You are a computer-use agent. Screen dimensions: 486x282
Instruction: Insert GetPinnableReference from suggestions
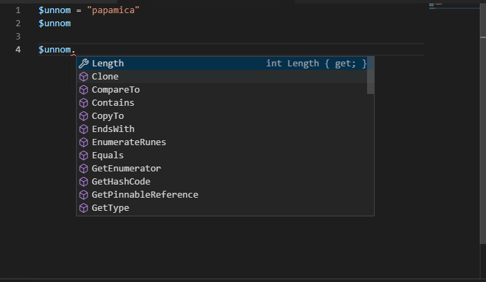[144, 195]
